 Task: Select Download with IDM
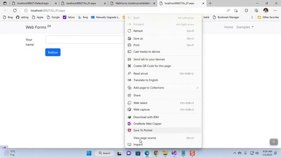click(x=163, y=117)
